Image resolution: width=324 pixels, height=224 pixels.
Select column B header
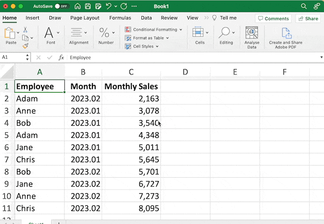click(x=83, y=72)
